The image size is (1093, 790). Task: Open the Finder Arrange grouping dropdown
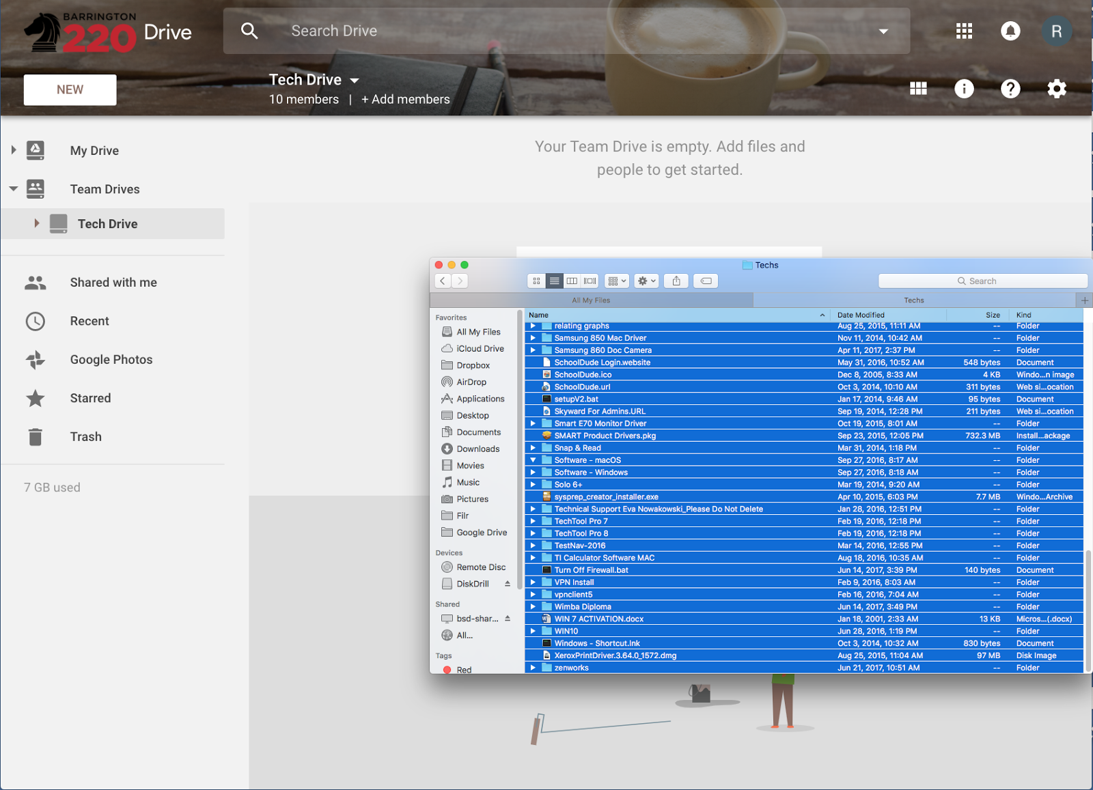pos(616,281)
